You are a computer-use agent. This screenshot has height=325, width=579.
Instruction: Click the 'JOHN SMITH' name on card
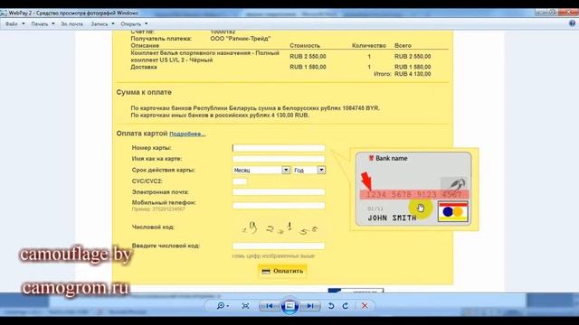[x=392, y=218]
